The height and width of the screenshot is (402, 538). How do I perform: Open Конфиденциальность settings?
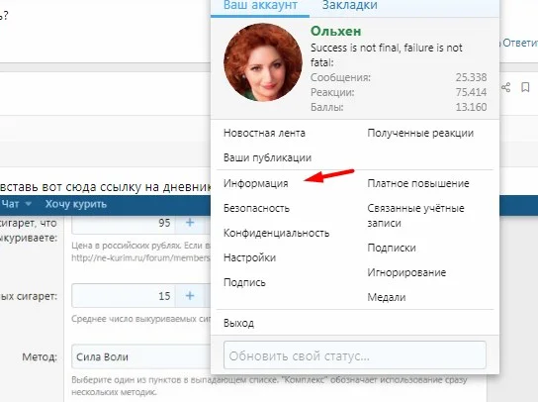(x=276, y=233)
